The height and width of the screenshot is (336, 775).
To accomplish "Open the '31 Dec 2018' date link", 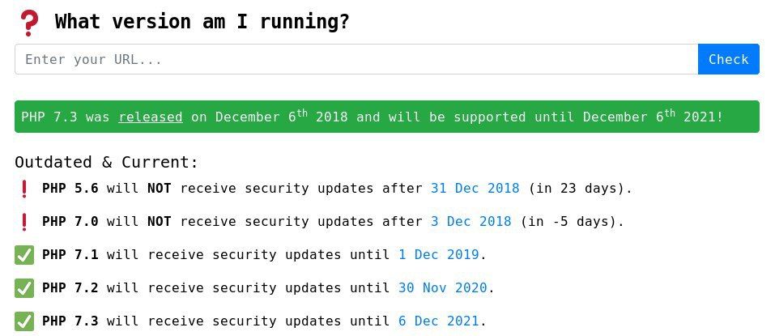I will (x=475, y=189).
